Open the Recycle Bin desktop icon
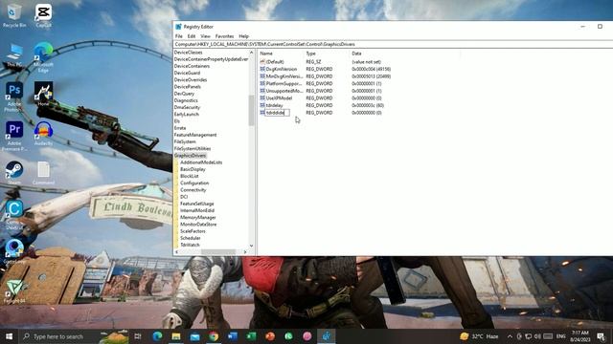The width and height of the screenshot is (613, 344). point(14,15)
